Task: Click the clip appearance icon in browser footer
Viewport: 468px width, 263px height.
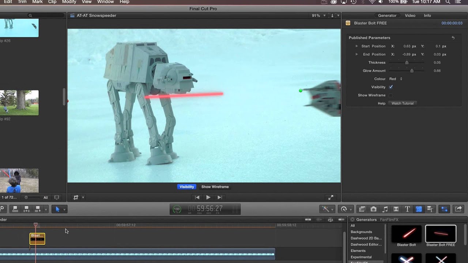Action: [57, 197]
